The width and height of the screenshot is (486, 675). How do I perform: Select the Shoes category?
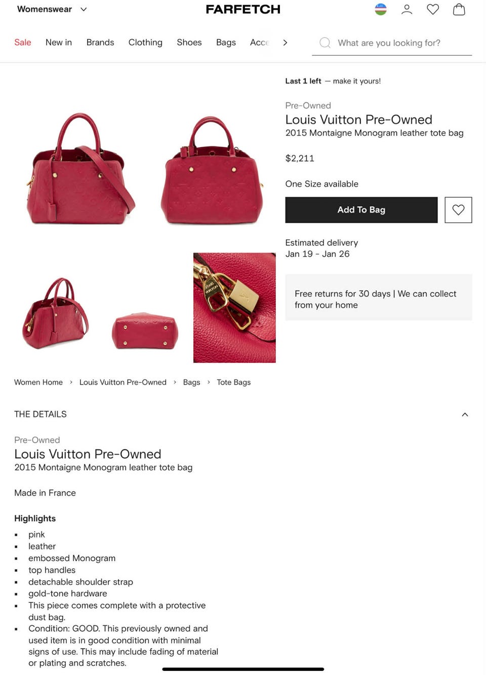189,43
